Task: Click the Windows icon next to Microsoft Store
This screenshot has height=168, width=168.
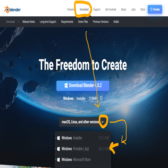Action: (x=58, y=160)
